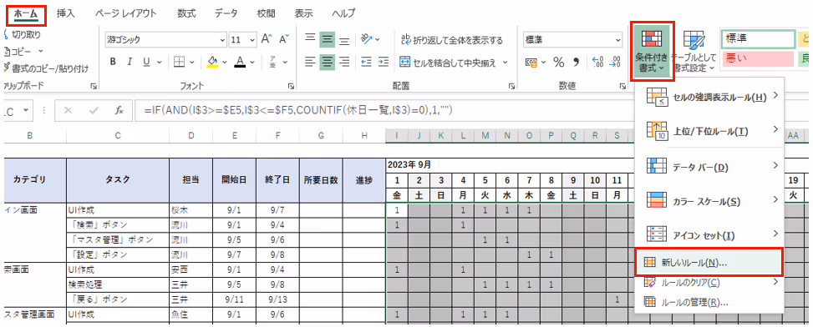The height and width of the screenshot is (327, 813).
Task: Click the borders icon
Action: coord(179,62)
